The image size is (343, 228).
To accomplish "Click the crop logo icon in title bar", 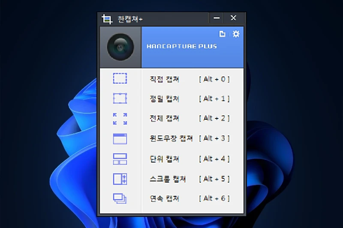I will click(107, 19).
